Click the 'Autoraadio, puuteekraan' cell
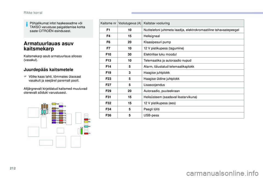This screenshot has width=263, height=178. (x=193, y=91)
